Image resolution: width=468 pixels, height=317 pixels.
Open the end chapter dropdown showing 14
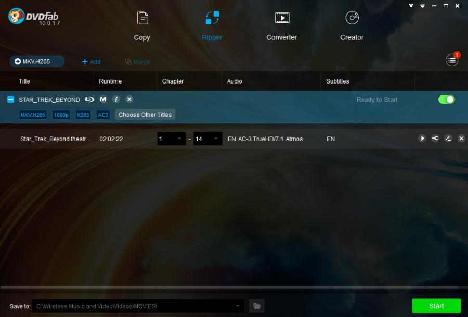point(208,139)
